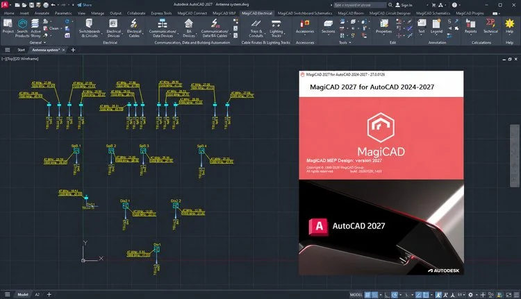Open the BA Devices tool
This screenshot has width=521, height=299.
point(189,28)
